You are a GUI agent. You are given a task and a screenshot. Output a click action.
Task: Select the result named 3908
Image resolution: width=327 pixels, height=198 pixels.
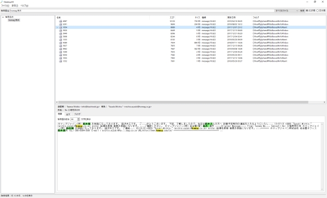coord(65,37)
